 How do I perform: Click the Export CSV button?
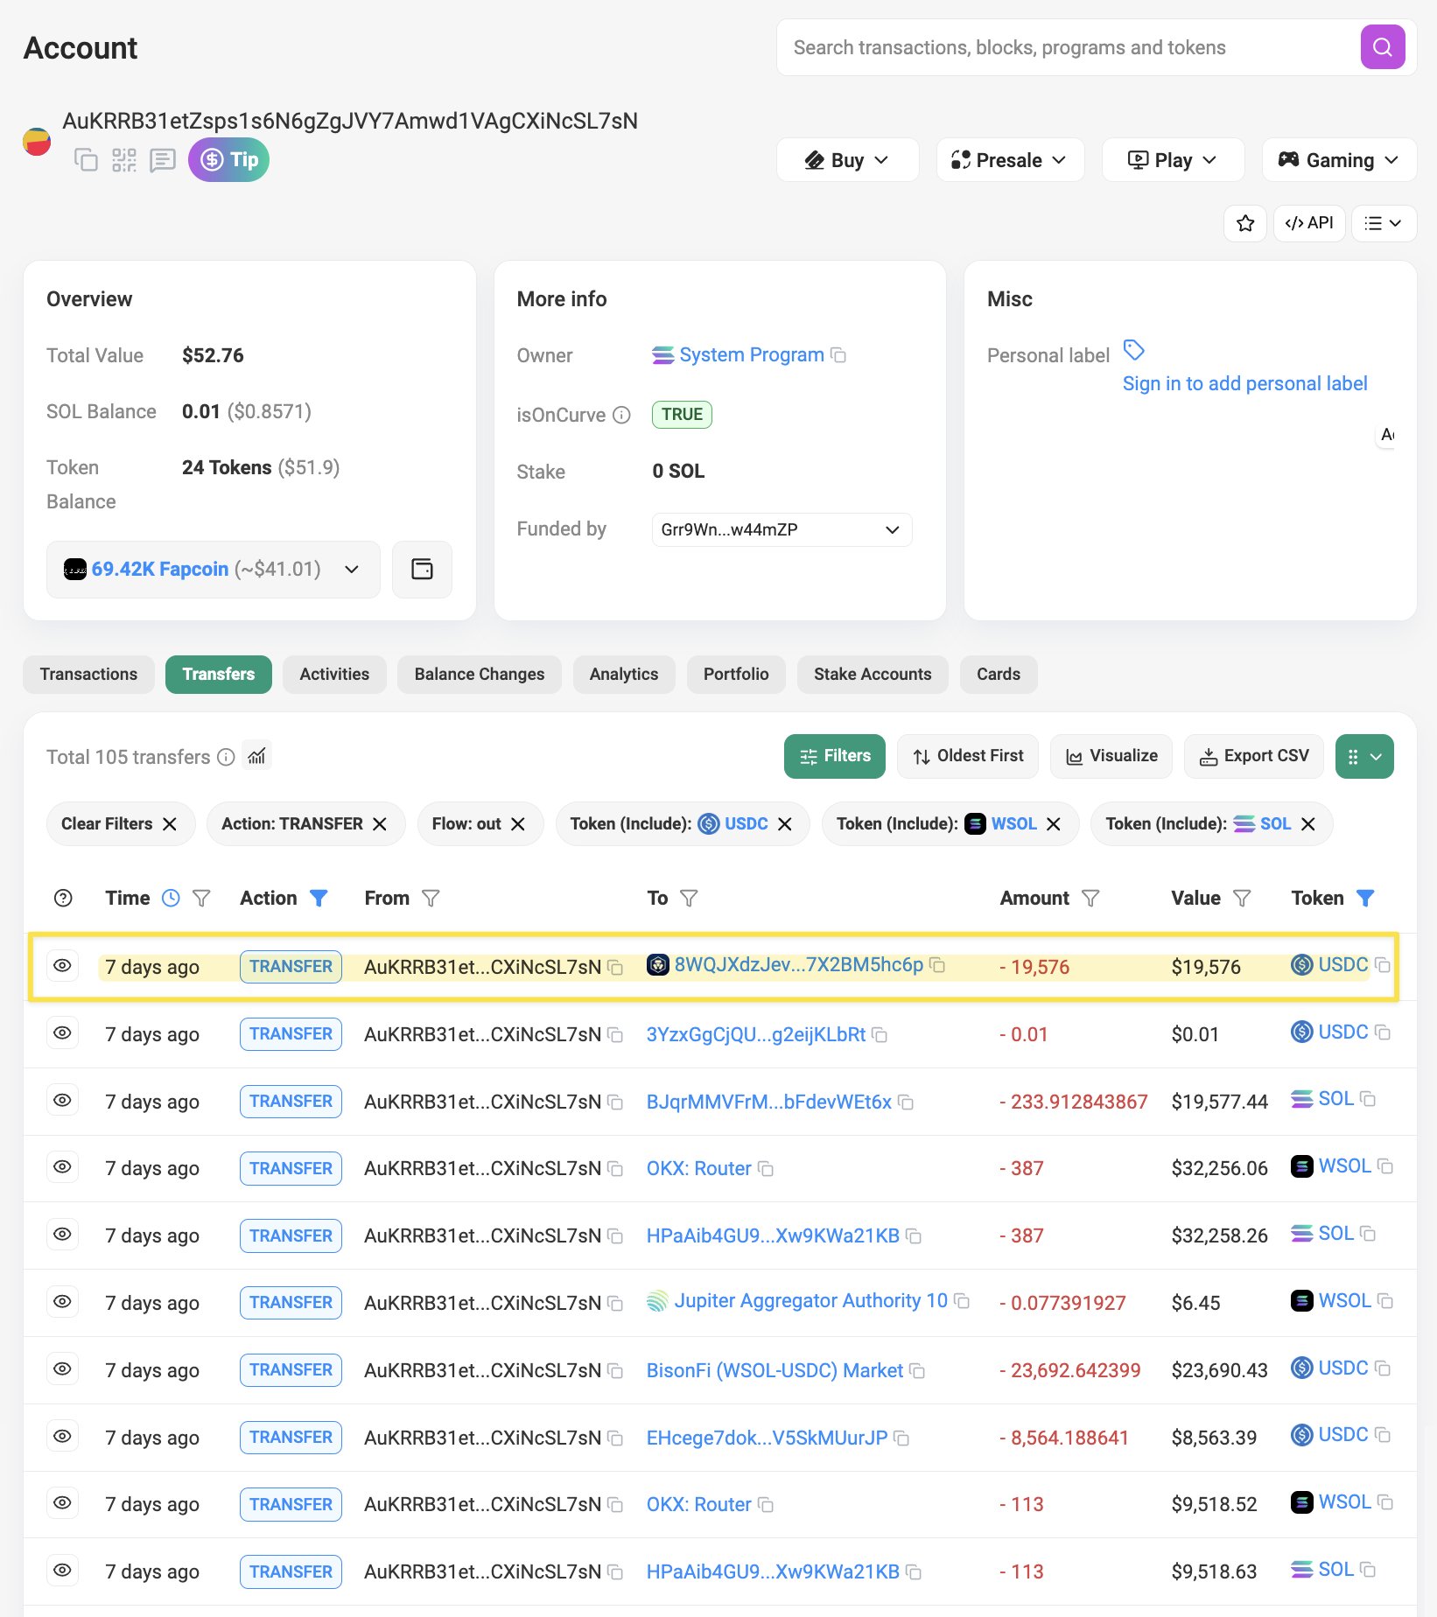point(1254,756)
